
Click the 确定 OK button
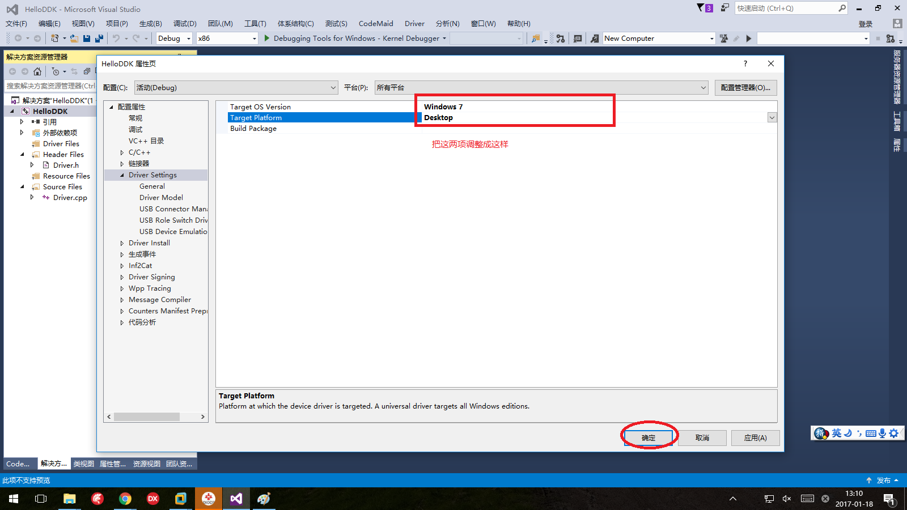pyautogui.click(x=649, y=437)
